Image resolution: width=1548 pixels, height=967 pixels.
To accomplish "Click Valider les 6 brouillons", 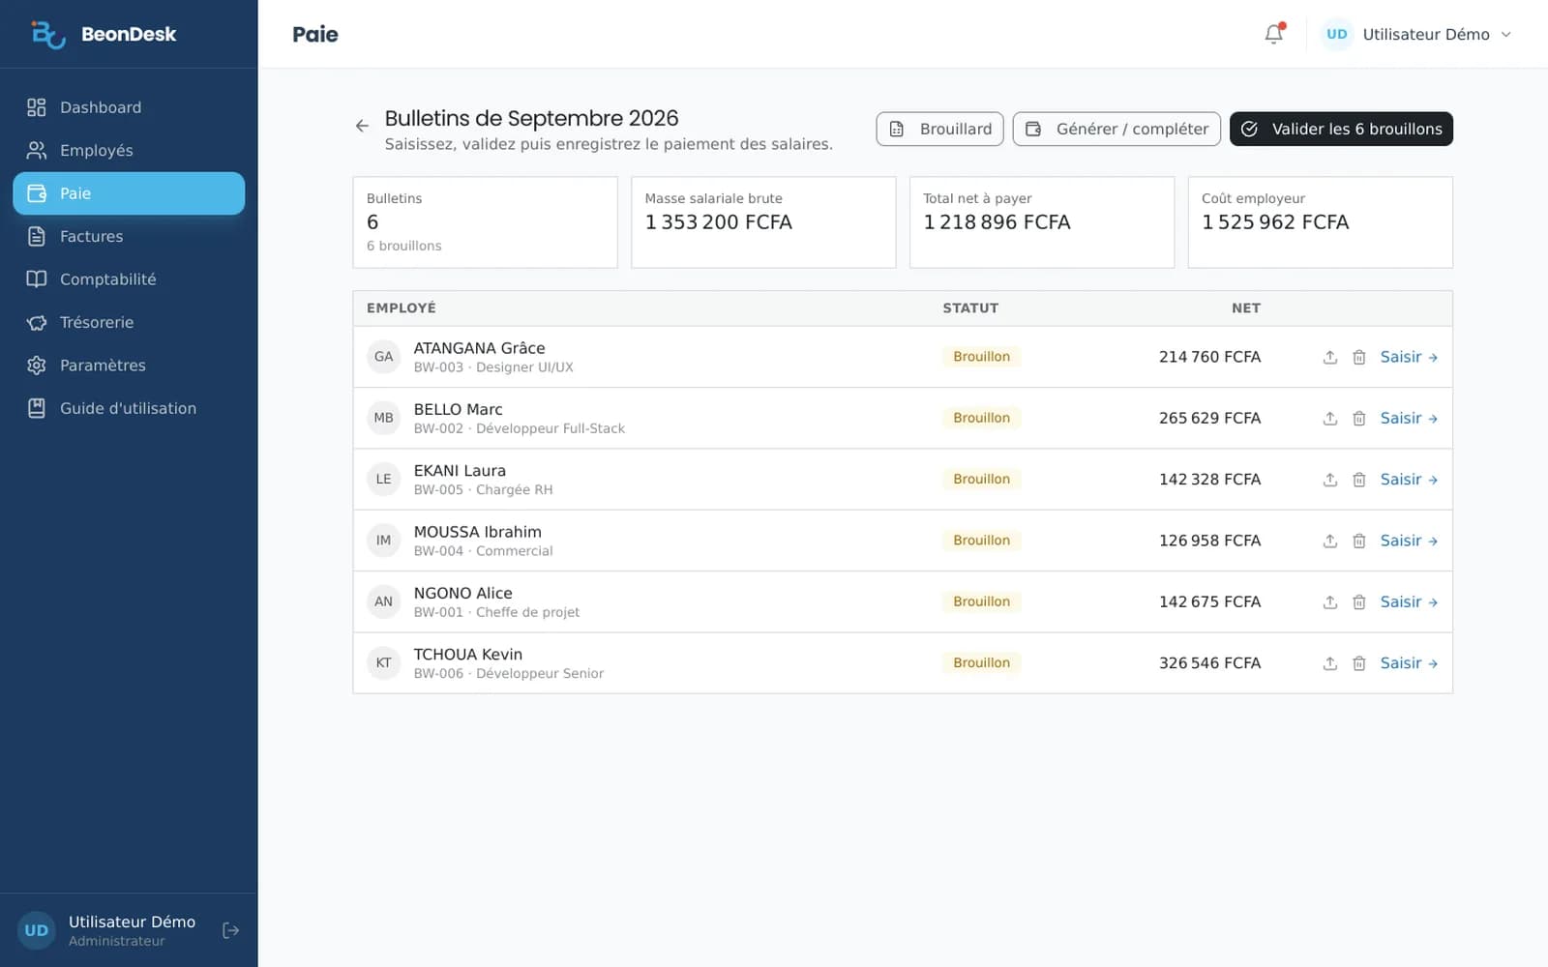I will click(1341, 129).
